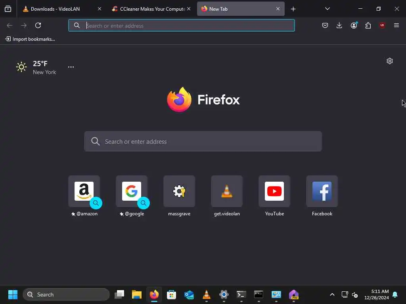Switch to CCleaner Makes Your Computer tab

pos(152,9)
